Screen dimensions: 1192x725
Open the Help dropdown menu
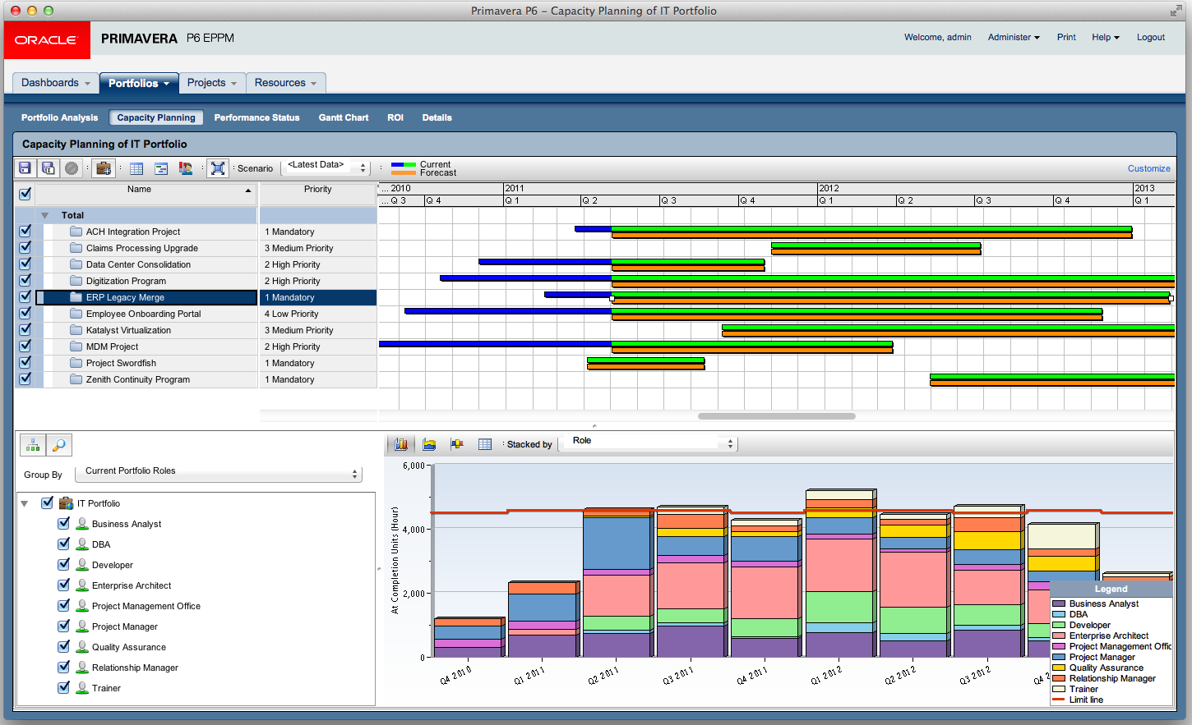coord(1106,37)
